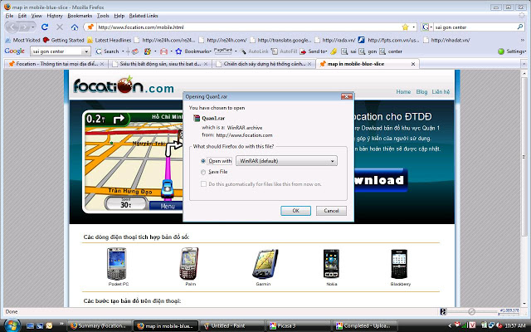Select the Garmin device image
Screen dimensions: 531x332
point(265,264)
